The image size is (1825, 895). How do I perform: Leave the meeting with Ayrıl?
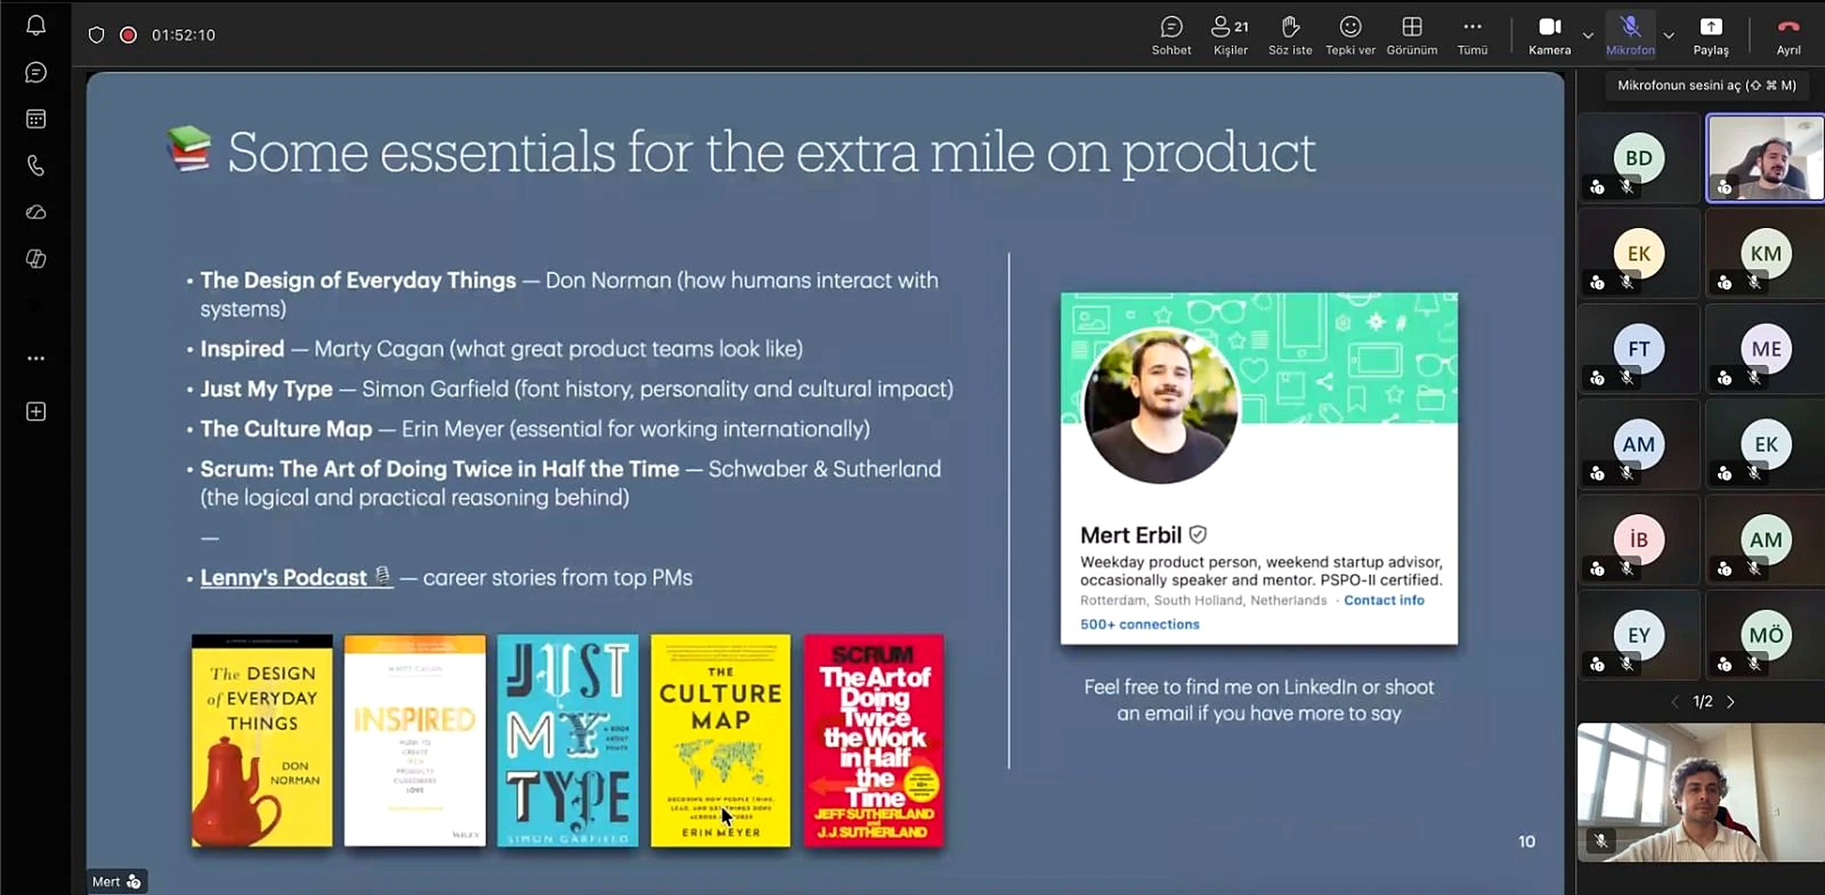(x=1788, y=36)
